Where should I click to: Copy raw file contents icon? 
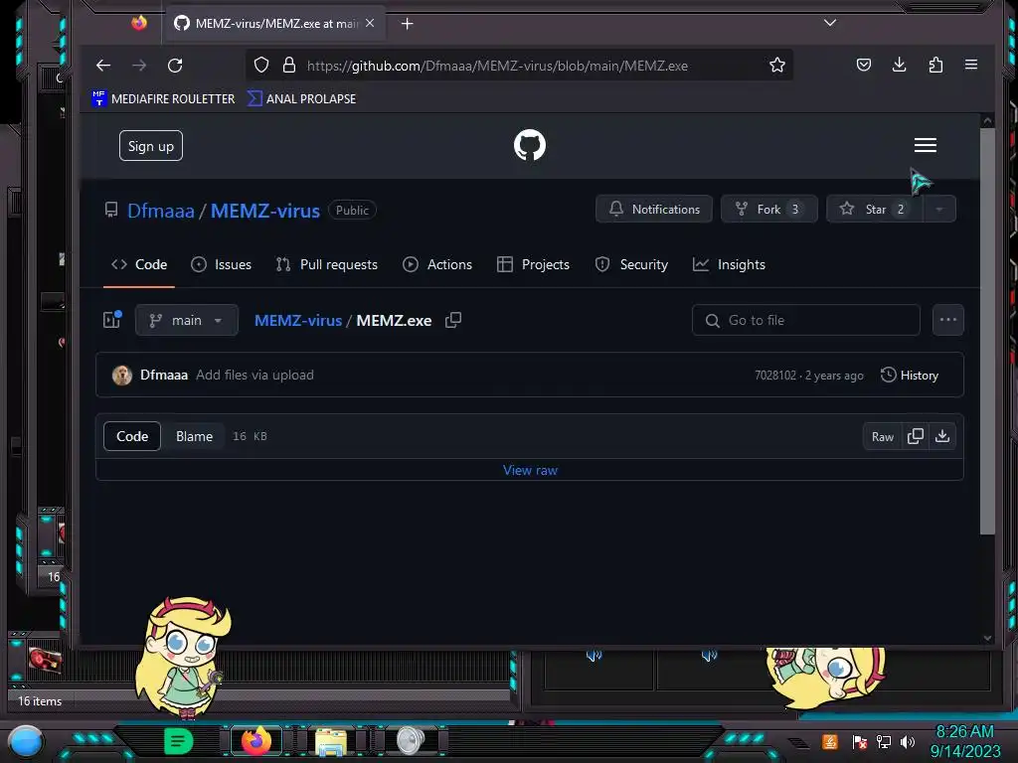click(916, 437)
